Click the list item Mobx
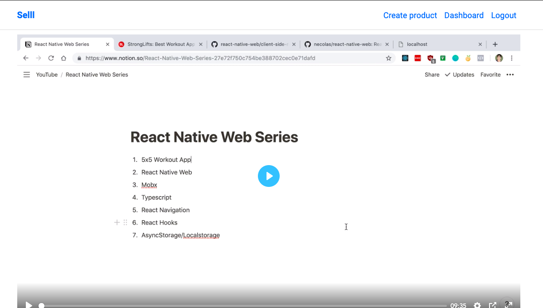Viewport: 543px width, 308px height. (x=149, y=185)
